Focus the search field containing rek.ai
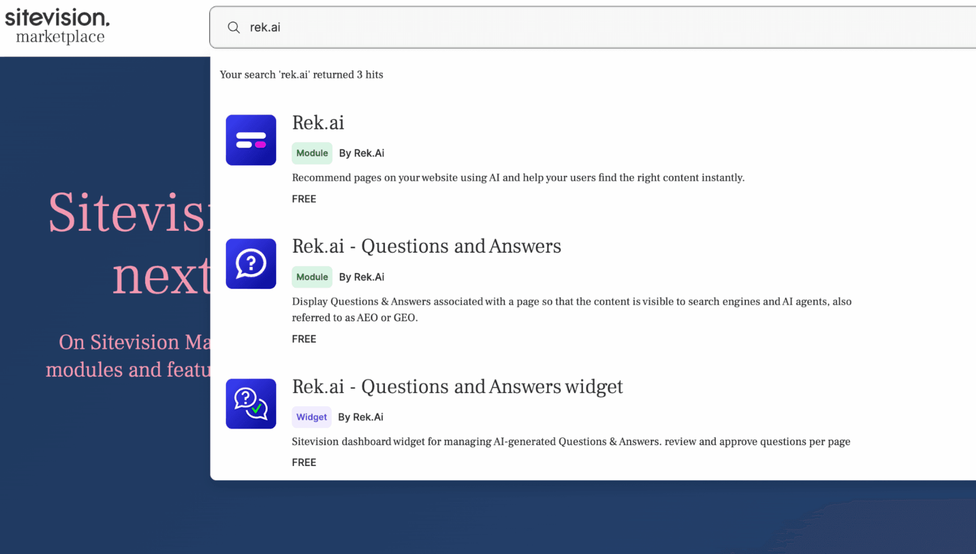 [593, 27]
